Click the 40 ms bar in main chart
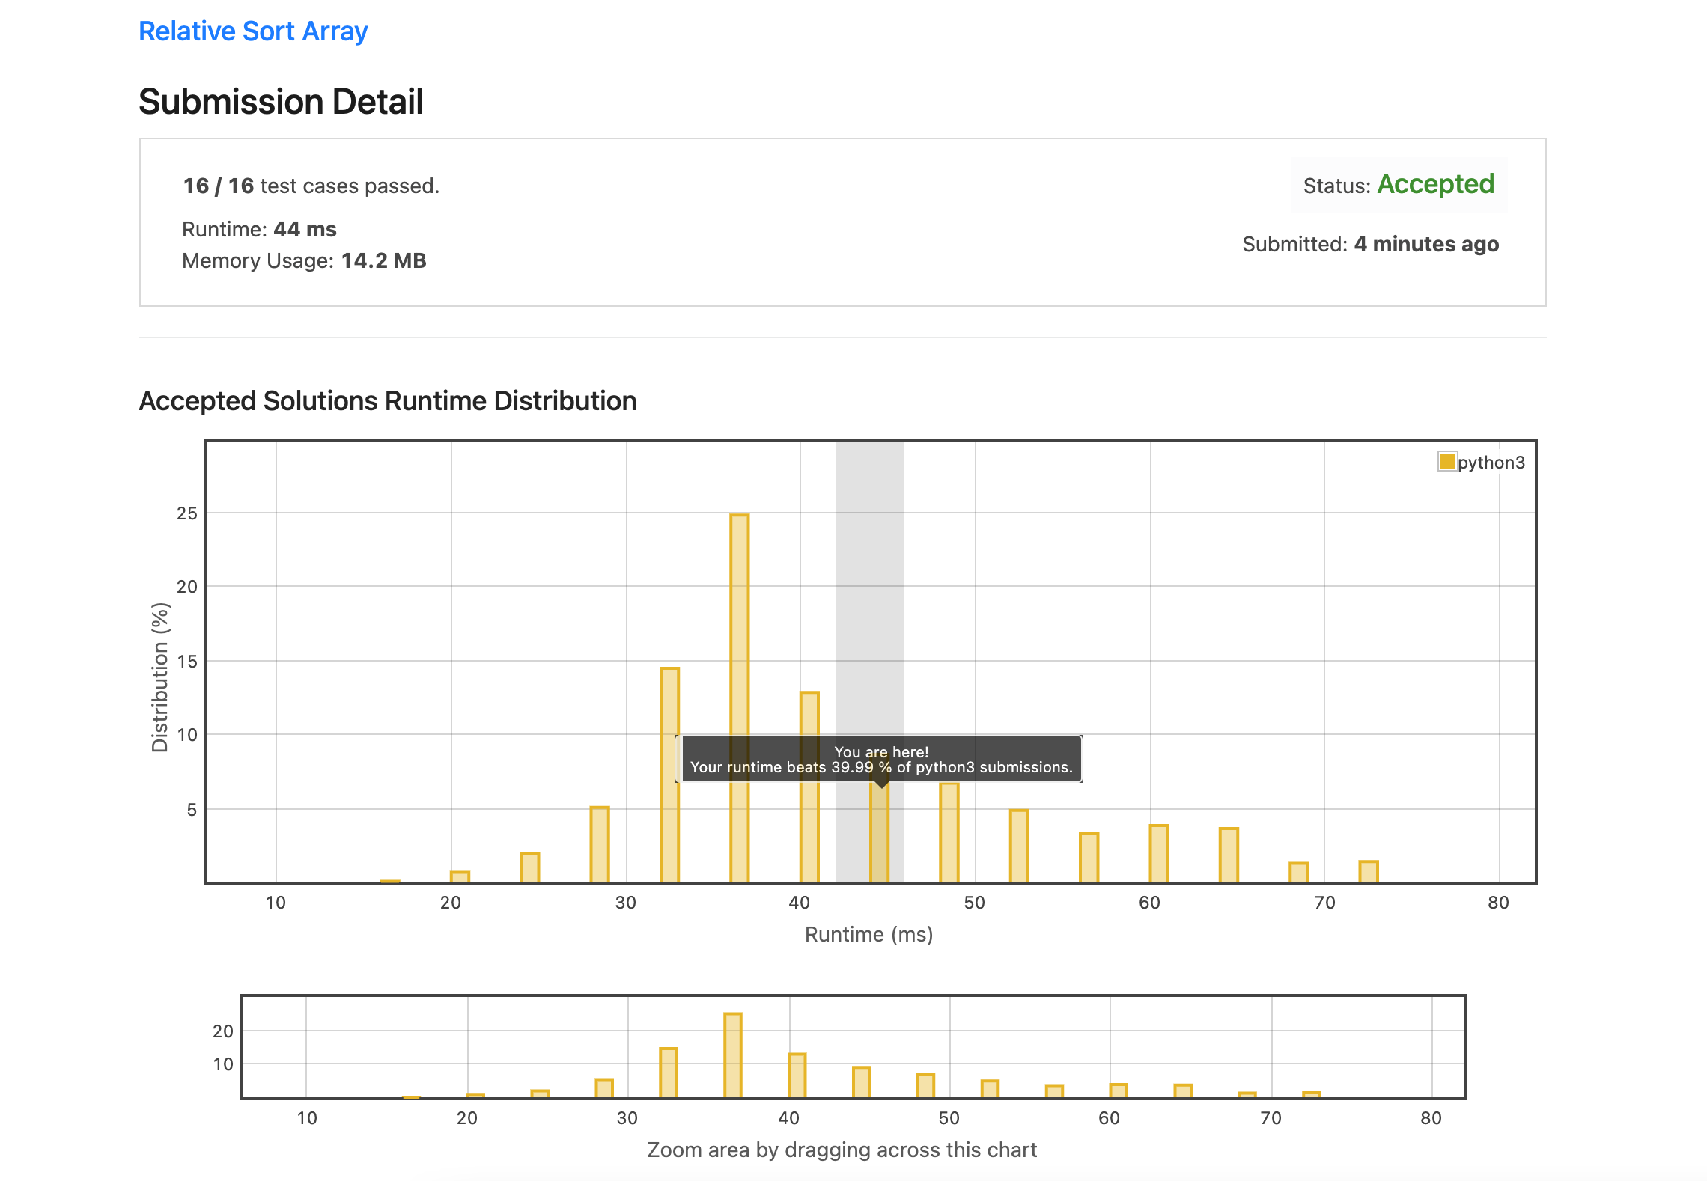The image size is (1707, 1181). (x=809, y=831)
